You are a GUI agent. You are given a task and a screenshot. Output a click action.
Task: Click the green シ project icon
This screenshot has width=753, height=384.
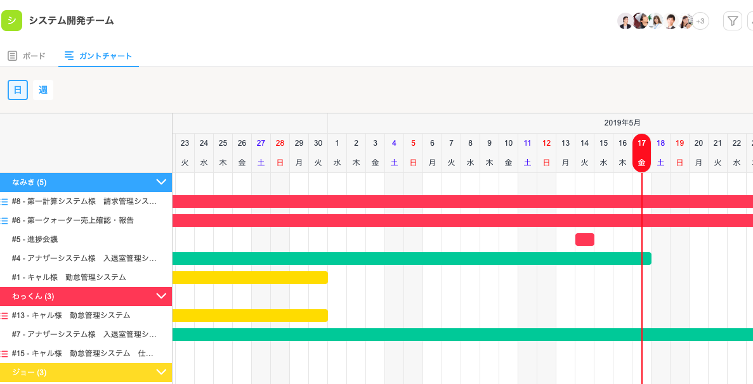12,21
